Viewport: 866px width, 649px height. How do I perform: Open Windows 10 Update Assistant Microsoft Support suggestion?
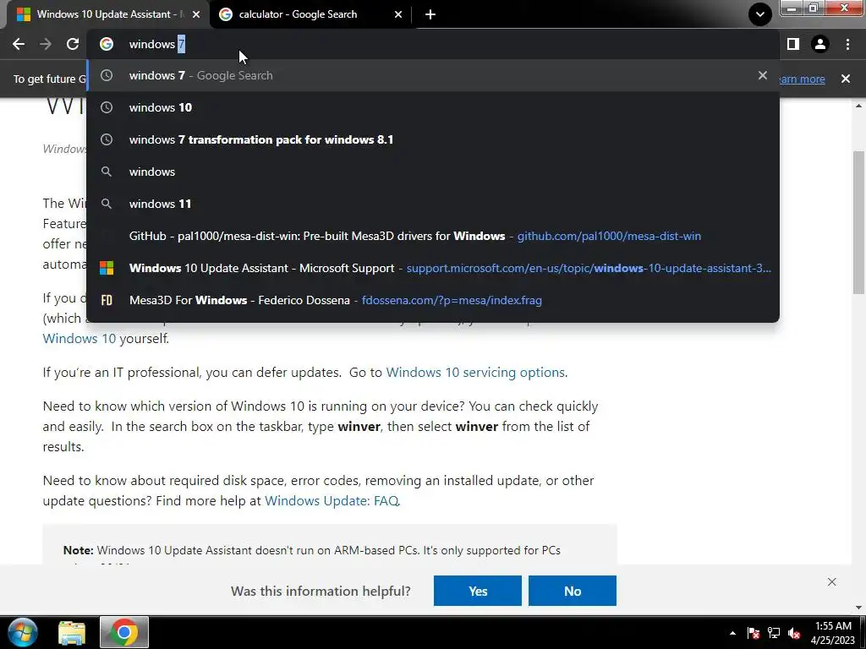click(433, 268)
